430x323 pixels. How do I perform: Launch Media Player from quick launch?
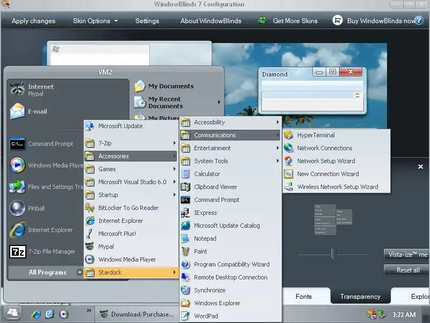pos(63,314)
